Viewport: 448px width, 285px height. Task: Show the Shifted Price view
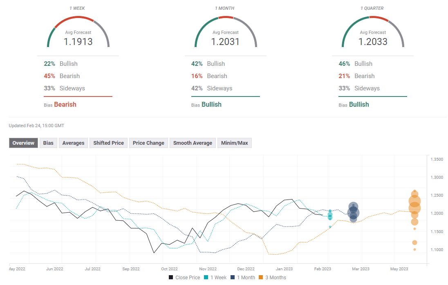[108, 143]
